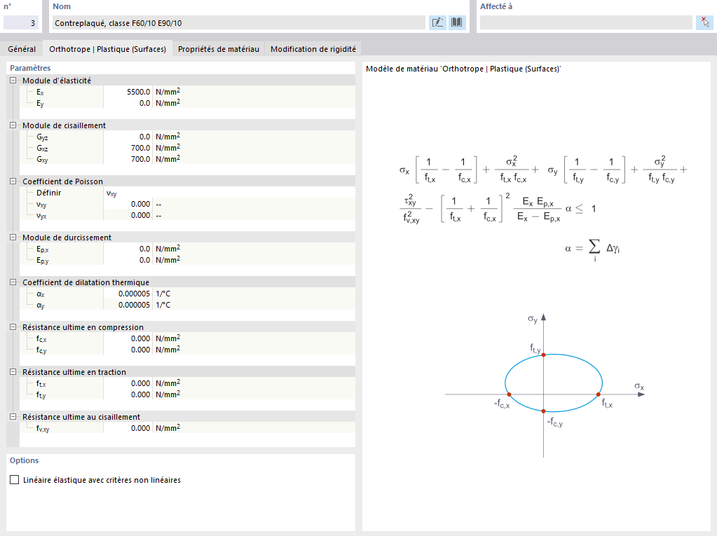Click the fv,xy parameter label
717x536 pixels.
coord(43,429)
